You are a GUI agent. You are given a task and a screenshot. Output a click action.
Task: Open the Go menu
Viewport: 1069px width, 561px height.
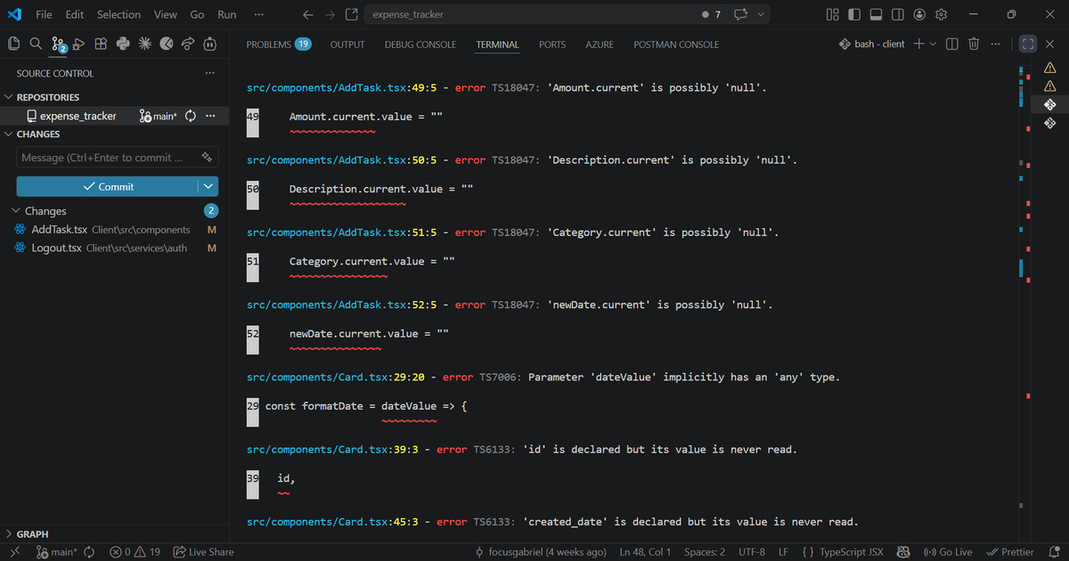click(x=197, y=14)
